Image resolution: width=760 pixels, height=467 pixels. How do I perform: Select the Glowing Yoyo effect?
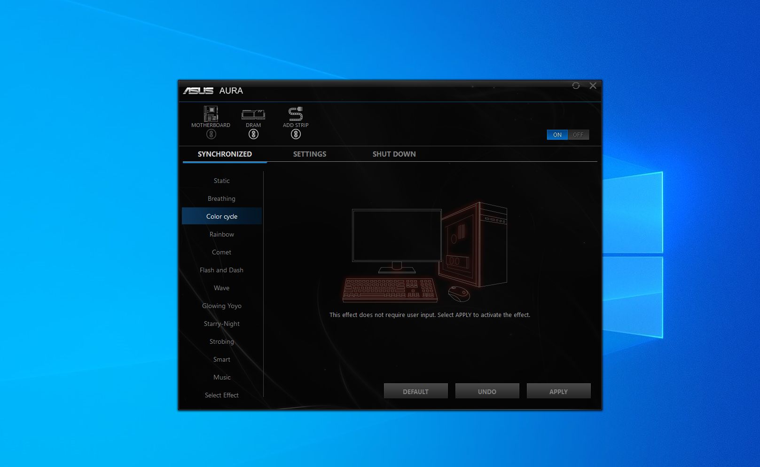[222, 306]
